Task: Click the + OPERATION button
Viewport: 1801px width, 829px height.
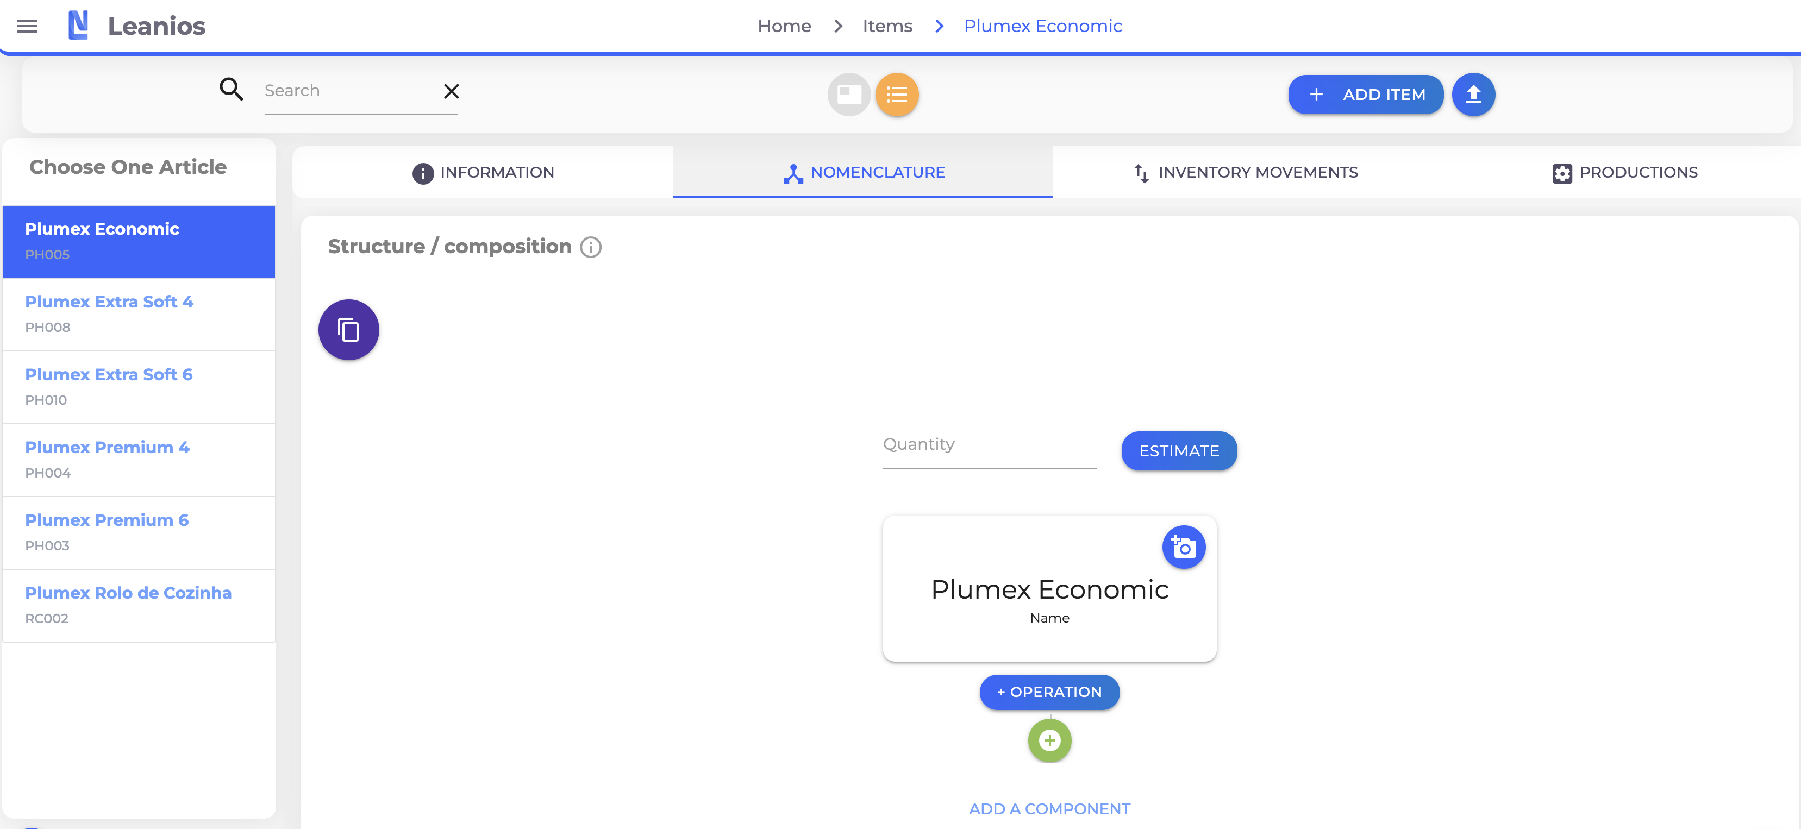Action: coord(1049,692)
